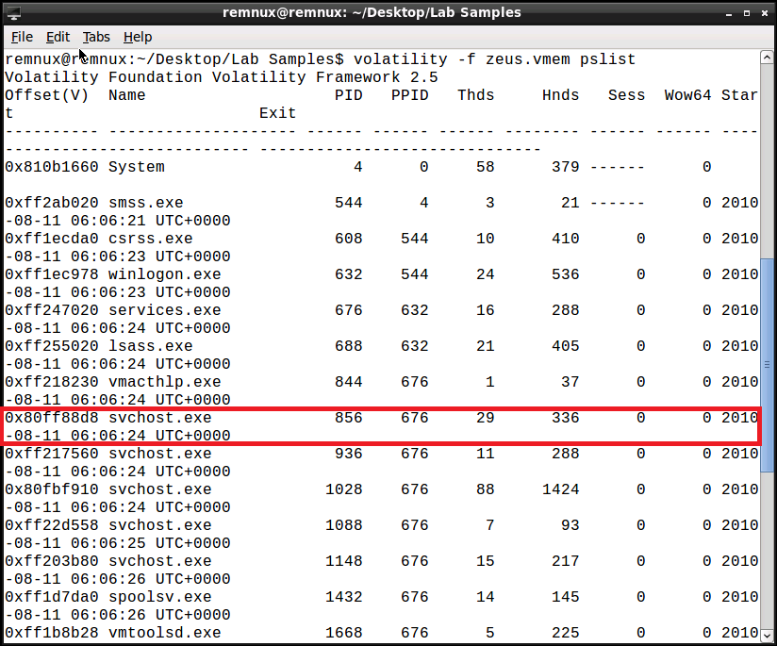Image resolution: width=777 pixels, height=646 pixels.
Task: Open the Help menu
Action: point(138,37)
